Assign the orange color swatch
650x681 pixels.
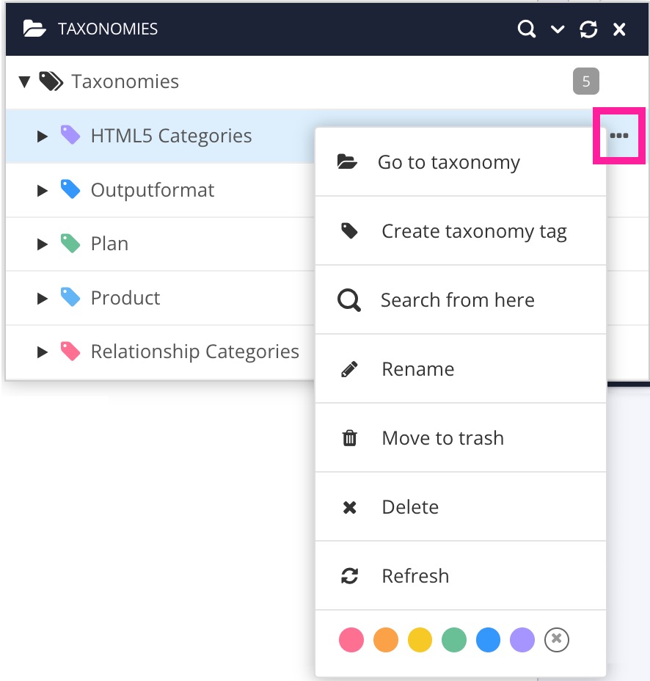click(385, 639)
